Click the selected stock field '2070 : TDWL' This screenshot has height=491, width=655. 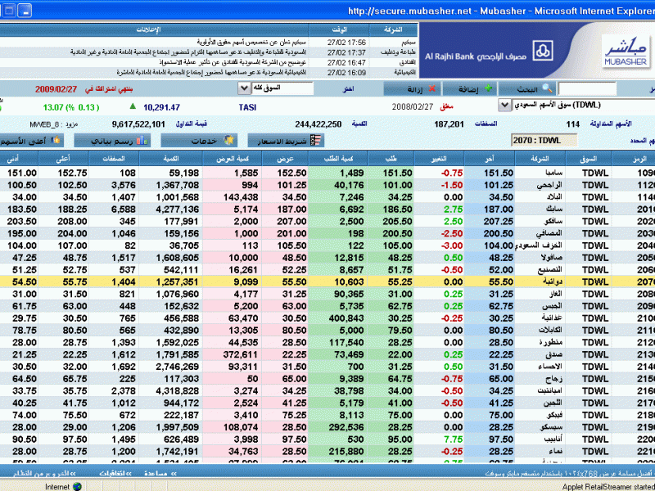544,140
